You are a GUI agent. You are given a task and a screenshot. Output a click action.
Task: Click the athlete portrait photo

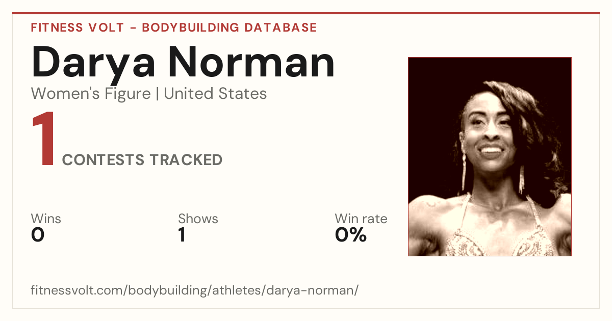tap(490, 156)
